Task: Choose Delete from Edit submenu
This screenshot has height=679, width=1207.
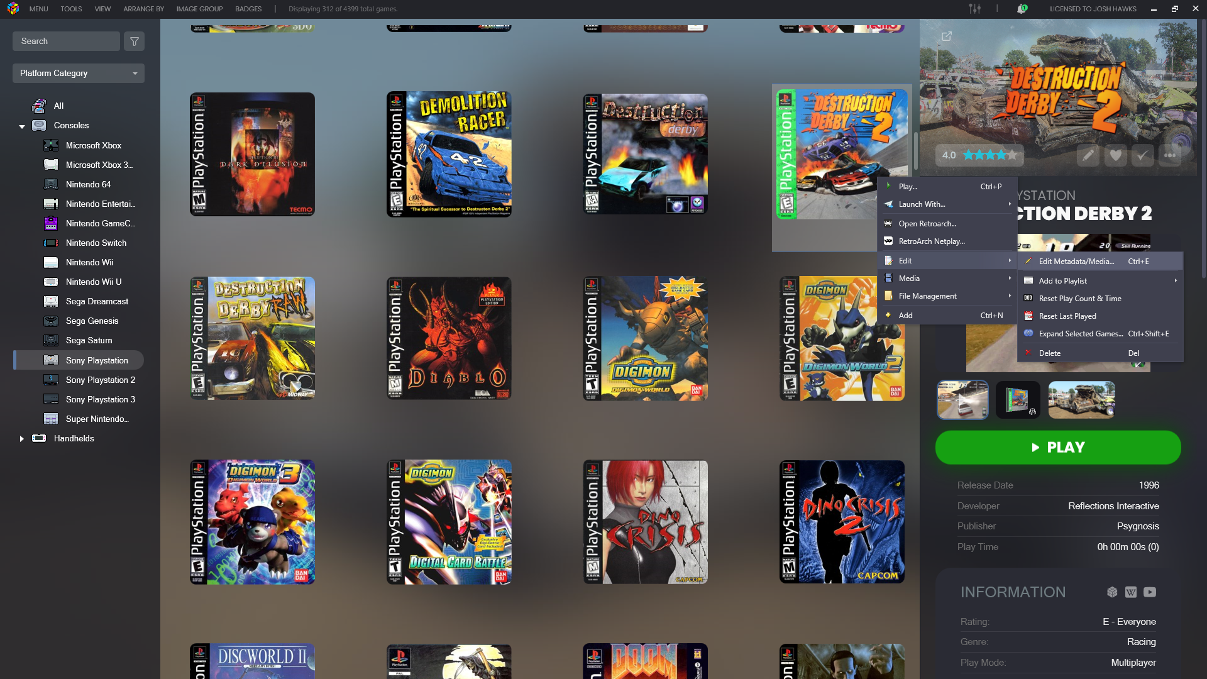Action: click(1100, 353)
